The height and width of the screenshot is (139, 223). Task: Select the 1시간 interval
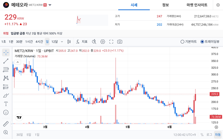29,42
